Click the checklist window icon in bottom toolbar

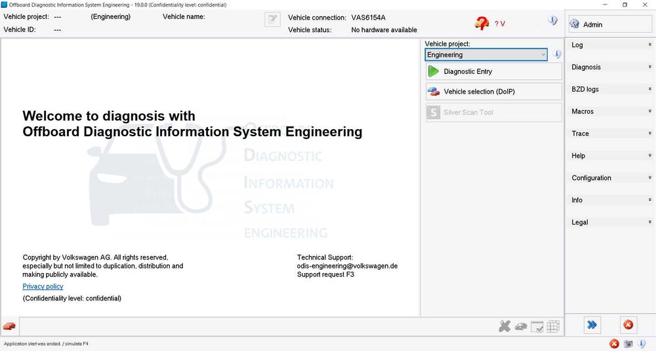(x=537, y=327)
